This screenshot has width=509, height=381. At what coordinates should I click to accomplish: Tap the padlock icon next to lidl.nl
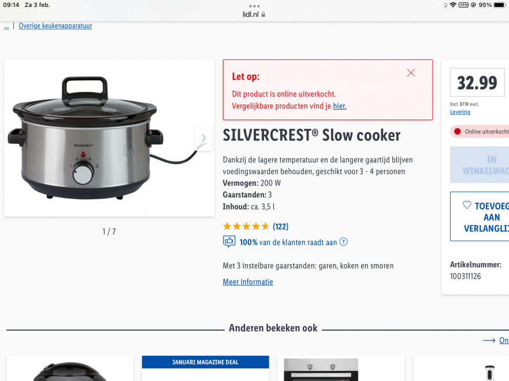pos(263,14)
